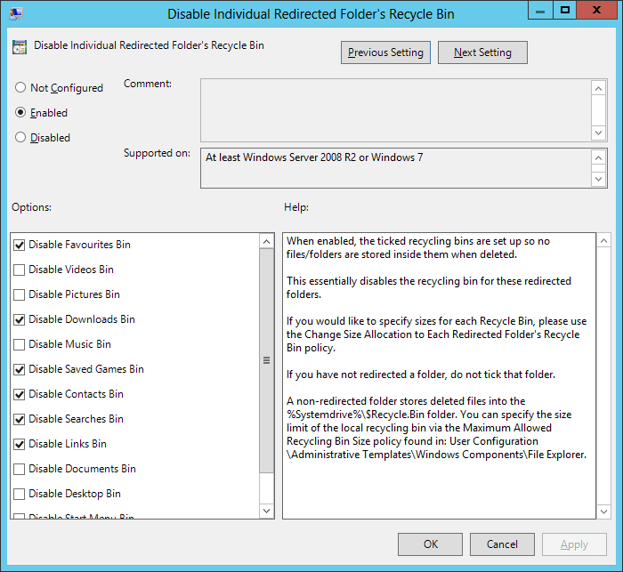Close the dialog with the X button
623x572 pixels.
click(x=596, y=11)
